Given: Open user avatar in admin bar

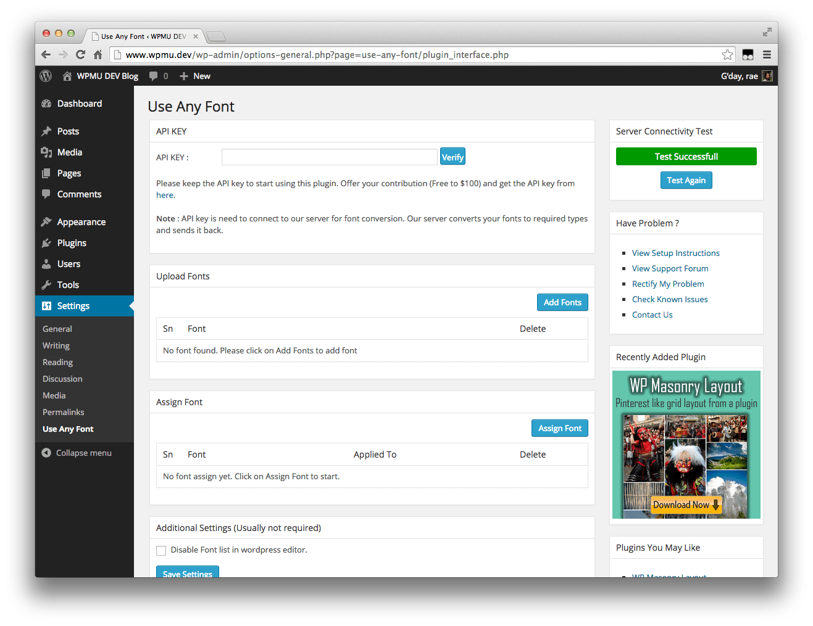Looking at the screenshot, I should (767, 76).
